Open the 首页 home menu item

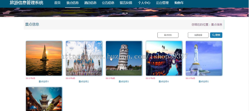[57, 3]
